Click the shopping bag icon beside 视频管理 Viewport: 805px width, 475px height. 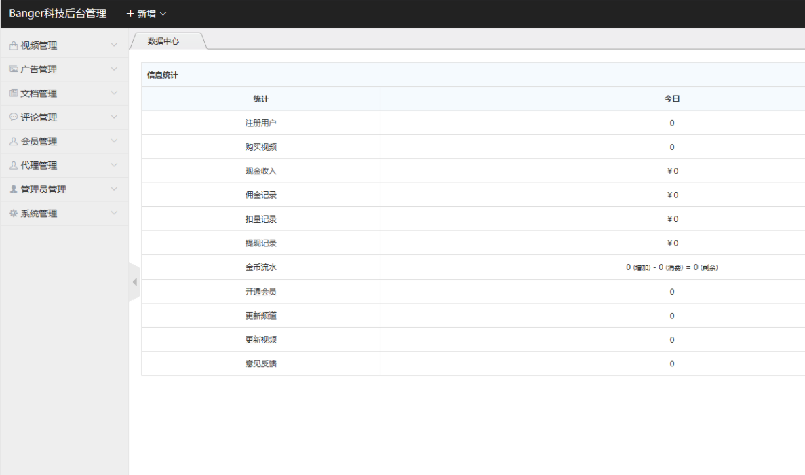pos(14,45)
